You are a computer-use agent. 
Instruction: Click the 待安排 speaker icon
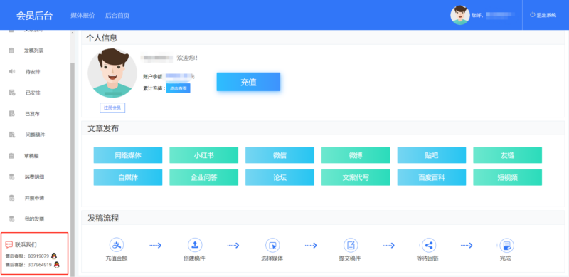click(11, 72)
